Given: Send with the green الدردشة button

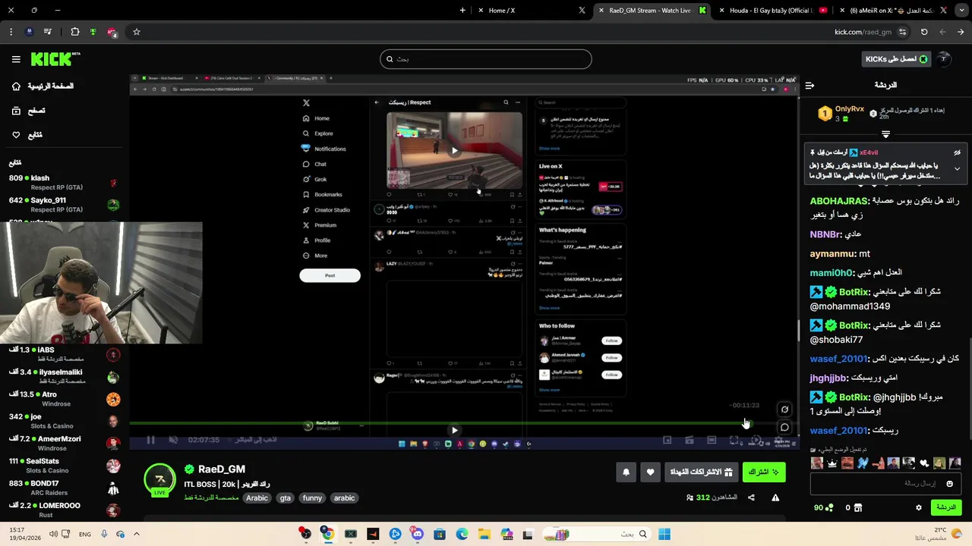Looking at the screenshot, I should click(x=946, y=507).
